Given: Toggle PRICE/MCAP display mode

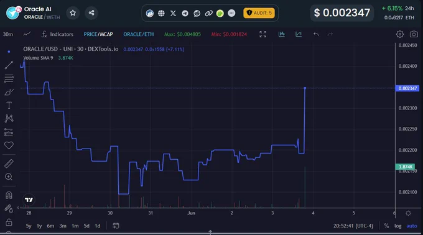Looking at the screenshot, I should [x=98, y=34].
